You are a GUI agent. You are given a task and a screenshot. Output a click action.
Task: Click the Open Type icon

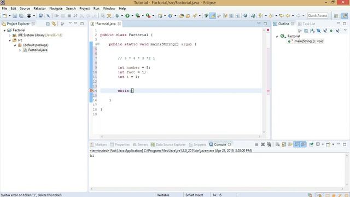182,16
